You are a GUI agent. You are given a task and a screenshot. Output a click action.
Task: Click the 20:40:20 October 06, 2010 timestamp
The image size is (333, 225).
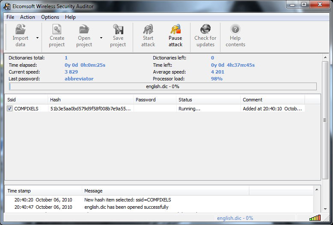(43, 200)
